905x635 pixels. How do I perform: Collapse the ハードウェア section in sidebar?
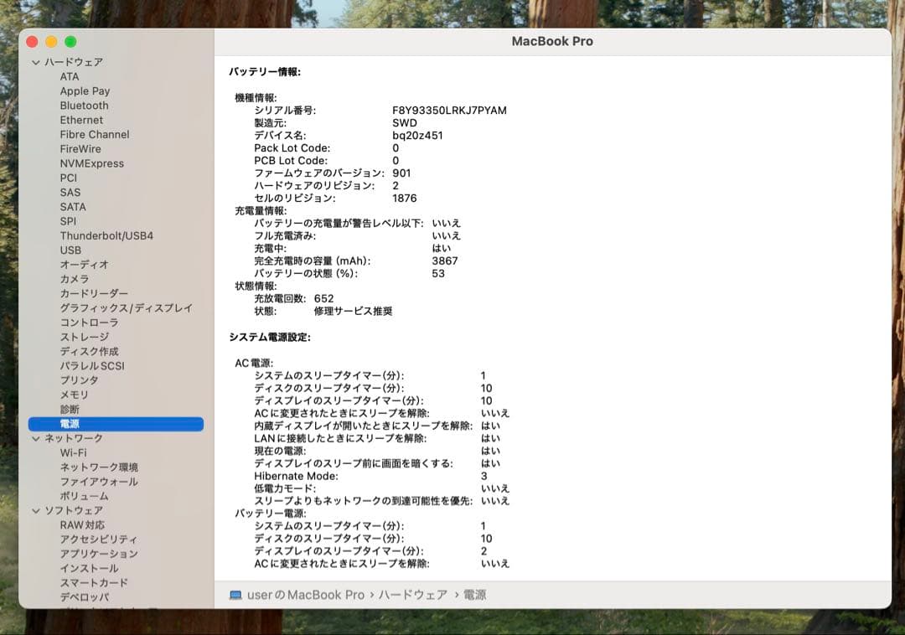[35, 61]
